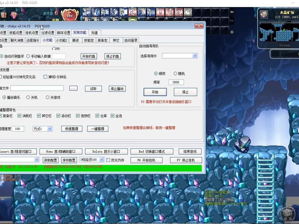Click the 水晶矿场 map icon in the minimap header
This screenshot has height=224, width=299.
pos(264,15)
